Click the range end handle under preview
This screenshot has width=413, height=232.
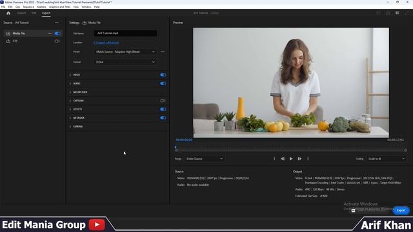coord(406,150)
